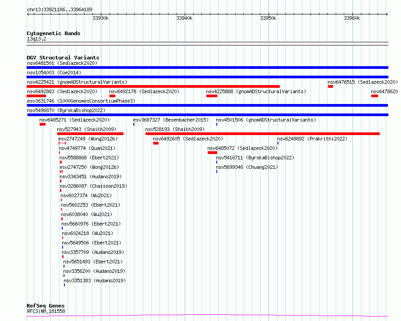This screenshot has height=321, width=401.
Task: Click the red segment under nsv6492605
Action: pyautogui.click(x=156, y=143)
